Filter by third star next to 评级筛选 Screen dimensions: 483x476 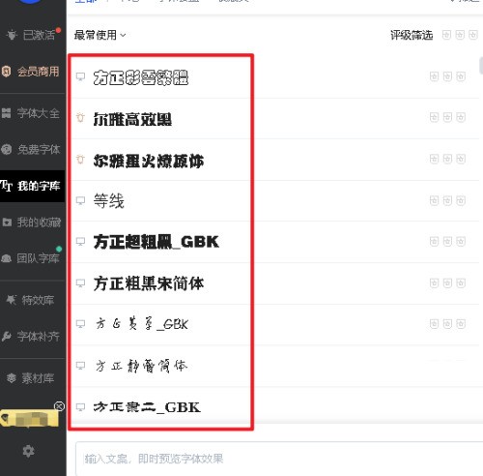[x=473, y=35]
